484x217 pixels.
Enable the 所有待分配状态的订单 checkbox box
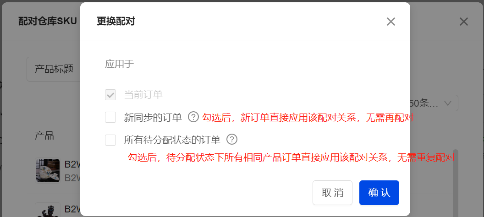[110, 140]
